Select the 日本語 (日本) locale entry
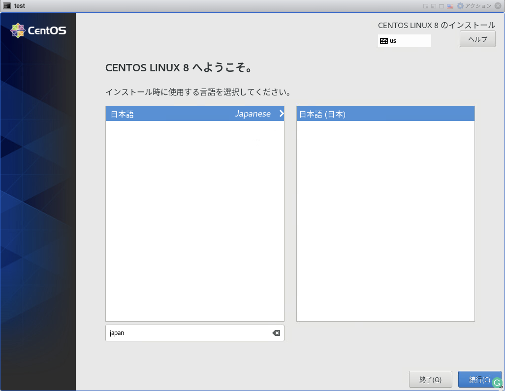This screenshot has height=391, width=505. click(385, 114)
